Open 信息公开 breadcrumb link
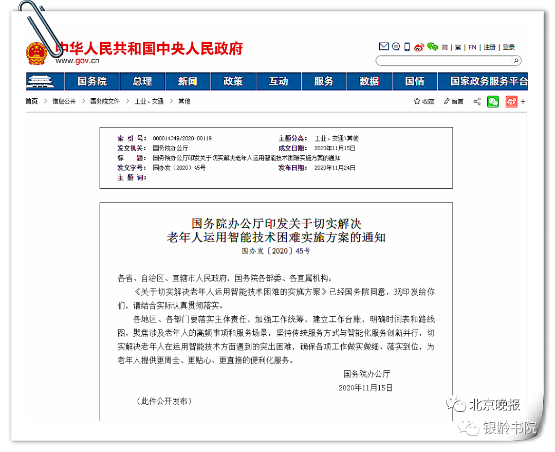 coord(64,101)
